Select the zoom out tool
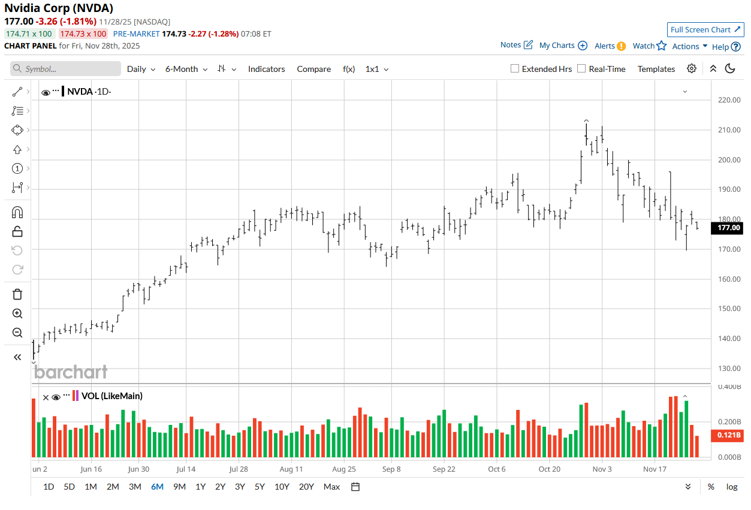Image resolution: width=751 pixels, height=510 pixels. point(17,333)
